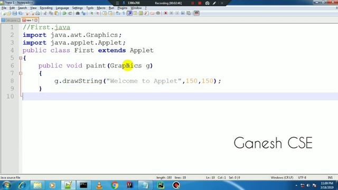The width and height of the screenshot is (338, 190).
Task: Open the Edit menu
Action: pos(12,8)
